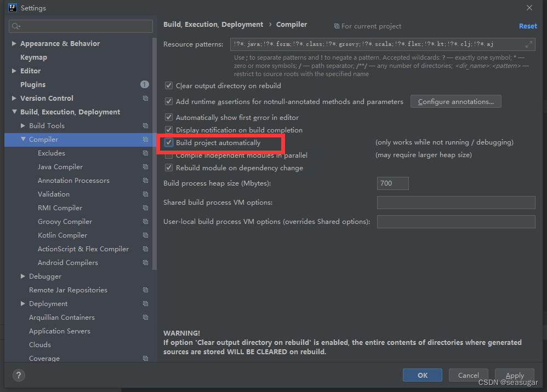Image resolution: width=547 pixels, height=392 pixels.
Task: Click project-level icon beside ActionScript & Flex Compiler
Action: click(145, 249)
